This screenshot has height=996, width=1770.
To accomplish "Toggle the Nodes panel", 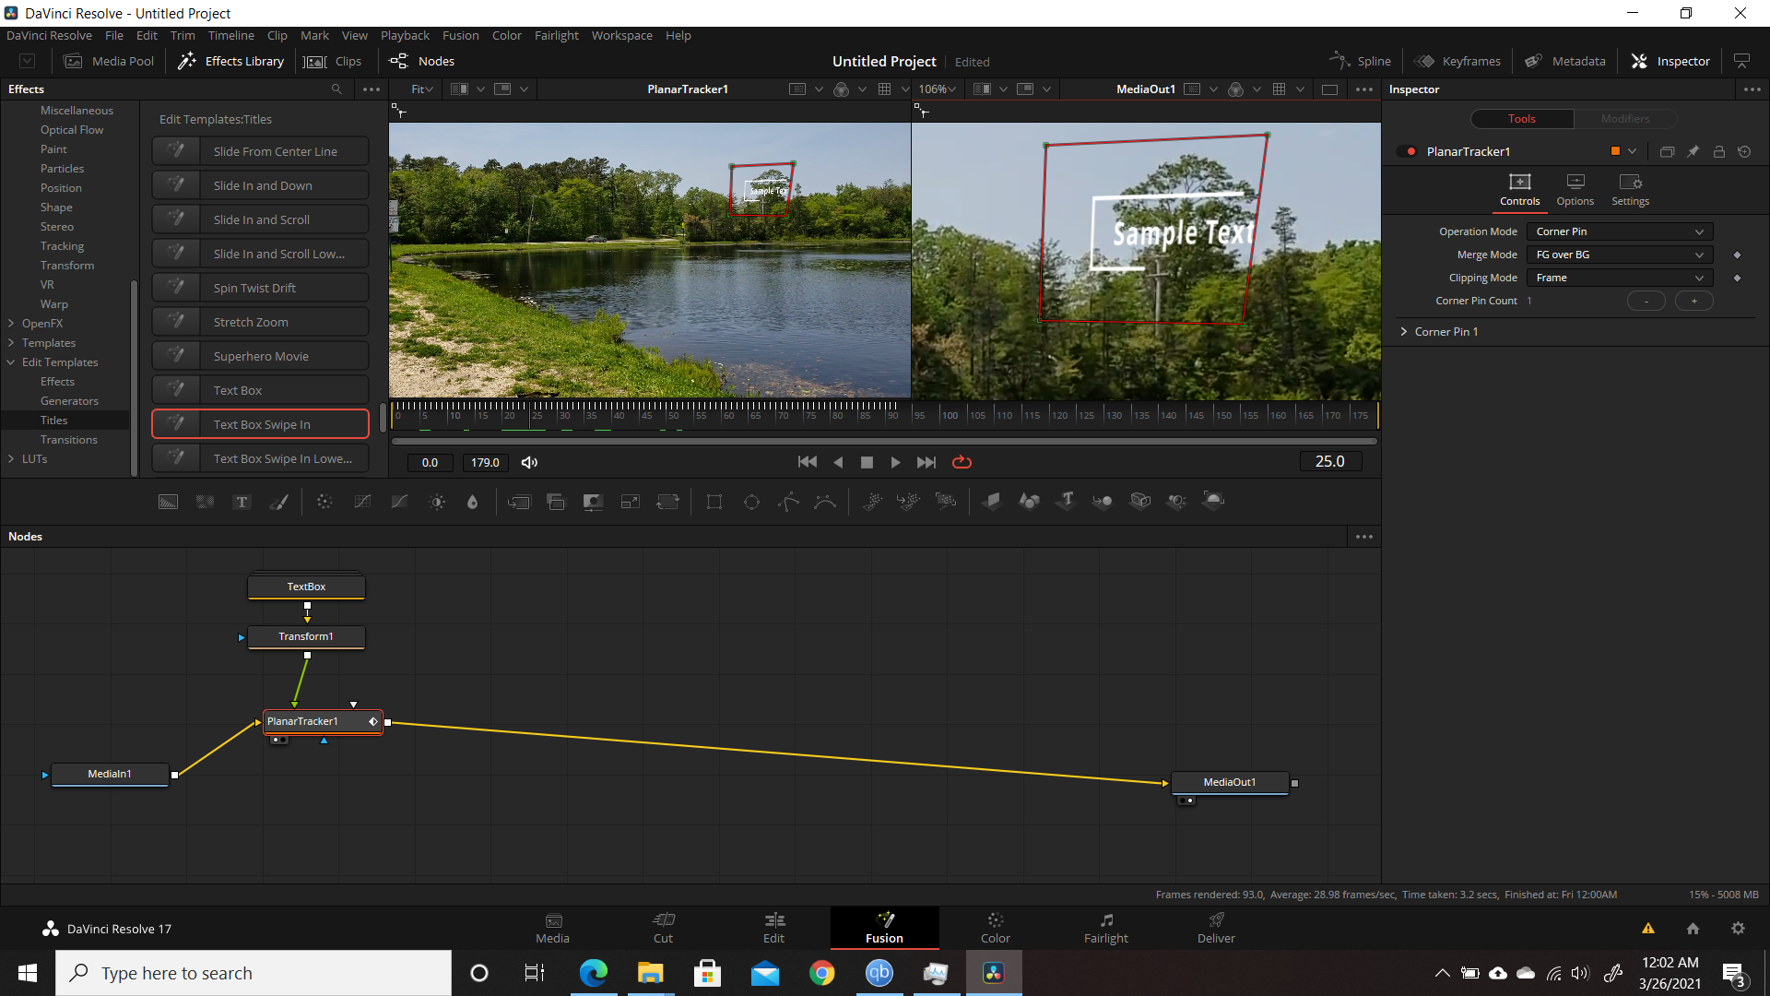I will coord(422,62).
